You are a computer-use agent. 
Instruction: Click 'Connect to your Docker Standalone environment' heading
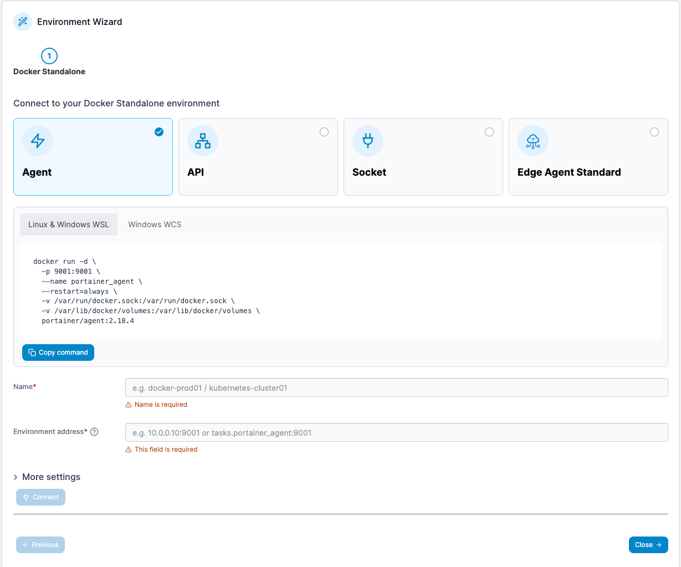click(116, 104)
